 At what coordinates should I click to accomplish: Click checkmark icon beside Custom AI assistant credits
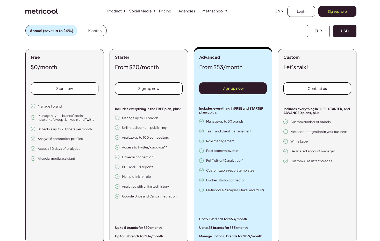(286, 161)
